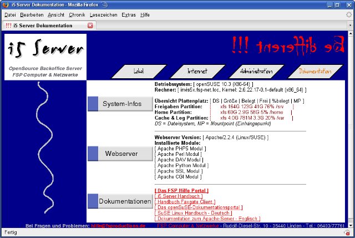Open the Bearbeiten menu
The height and width of the screenshot is (238, 355).
(32, 15)
